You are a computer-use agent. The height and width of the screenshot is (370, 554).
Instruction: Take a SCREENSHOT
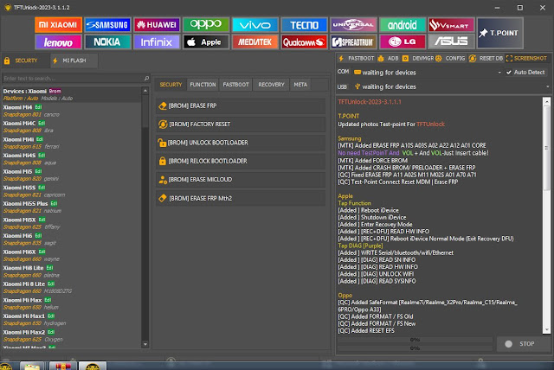[x=526, y=58]
